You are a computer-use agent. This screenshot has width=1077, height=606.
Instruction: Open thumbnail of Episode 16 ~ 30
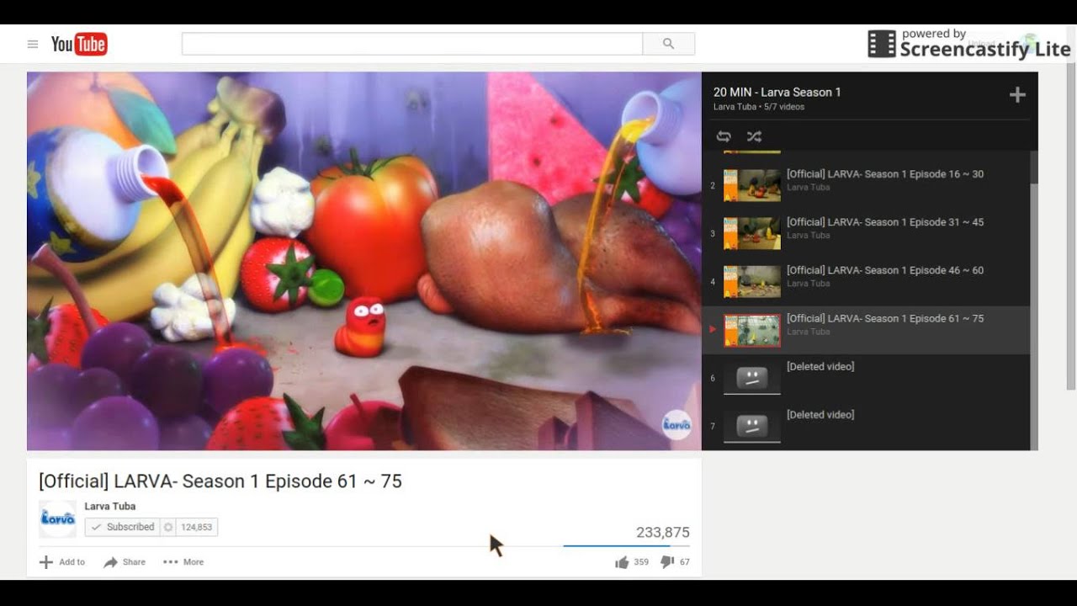pos(752,186)
